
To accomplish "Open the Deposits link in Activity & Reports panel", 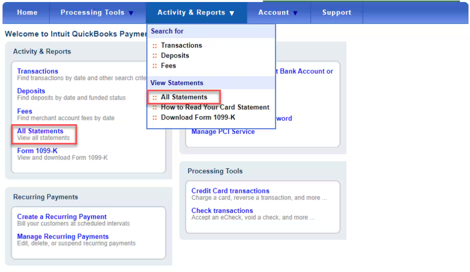I will (31, 91).
